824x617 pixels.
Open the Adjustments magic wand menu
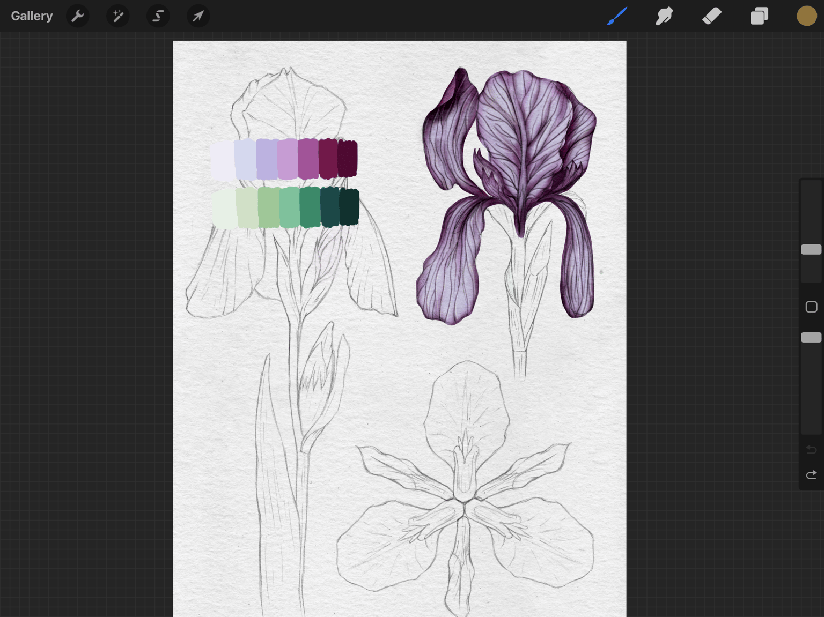coord(118,16)
